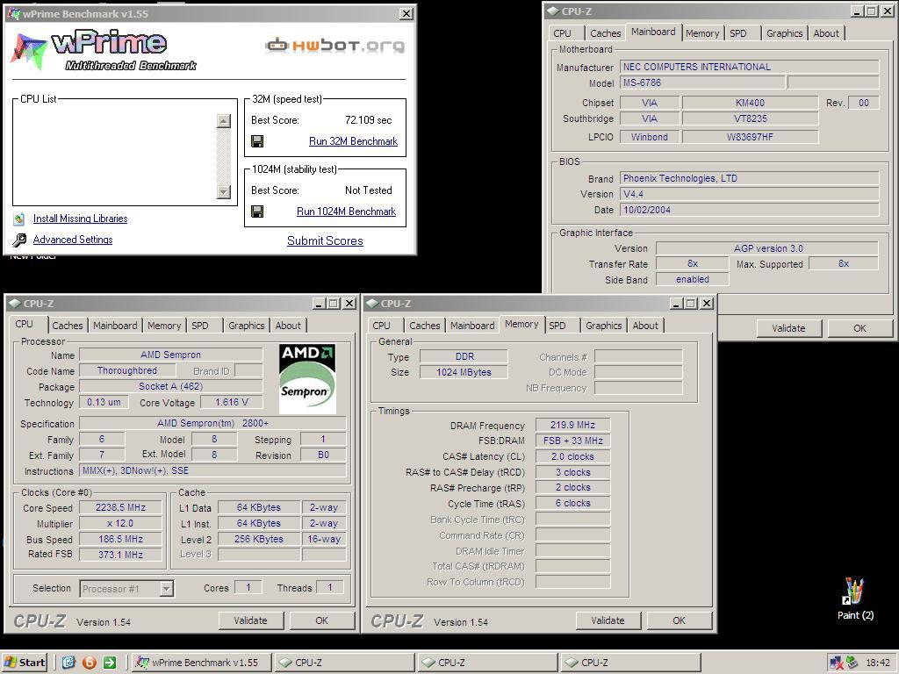Viewport: 899px width, 674px height.
Task: Click the first CPU-Z taskbar button
Action: (x=344, y=663)
